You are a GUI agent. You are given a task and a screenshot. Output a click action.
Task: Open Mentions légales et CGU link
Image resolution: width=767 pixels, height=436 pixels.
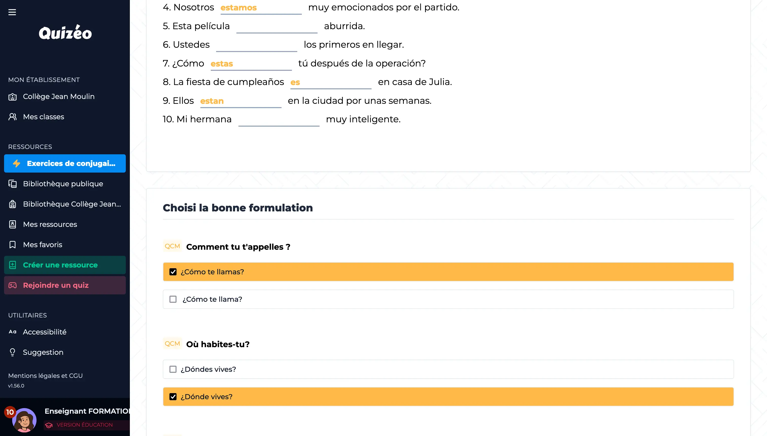(x=45, y=376)
